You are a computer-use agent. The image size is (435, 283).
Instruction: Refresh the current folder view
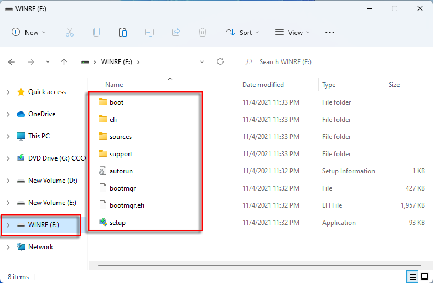click(x=220, y=62)
